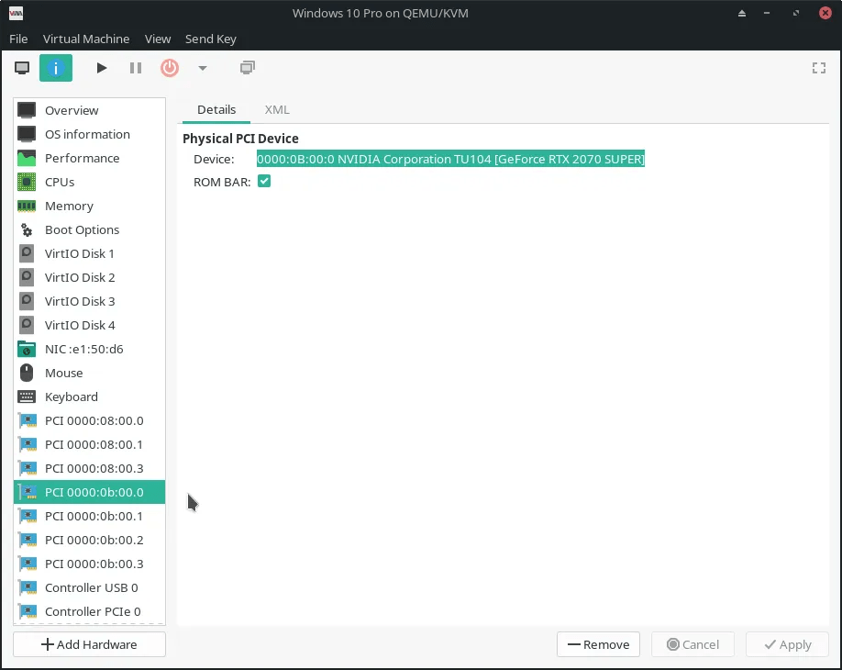
Task: Click the Cancel button
Action: [x=692, y=644]
